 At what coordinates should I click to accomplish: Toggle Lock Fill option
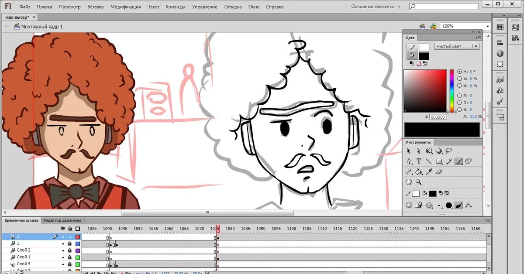418,205
